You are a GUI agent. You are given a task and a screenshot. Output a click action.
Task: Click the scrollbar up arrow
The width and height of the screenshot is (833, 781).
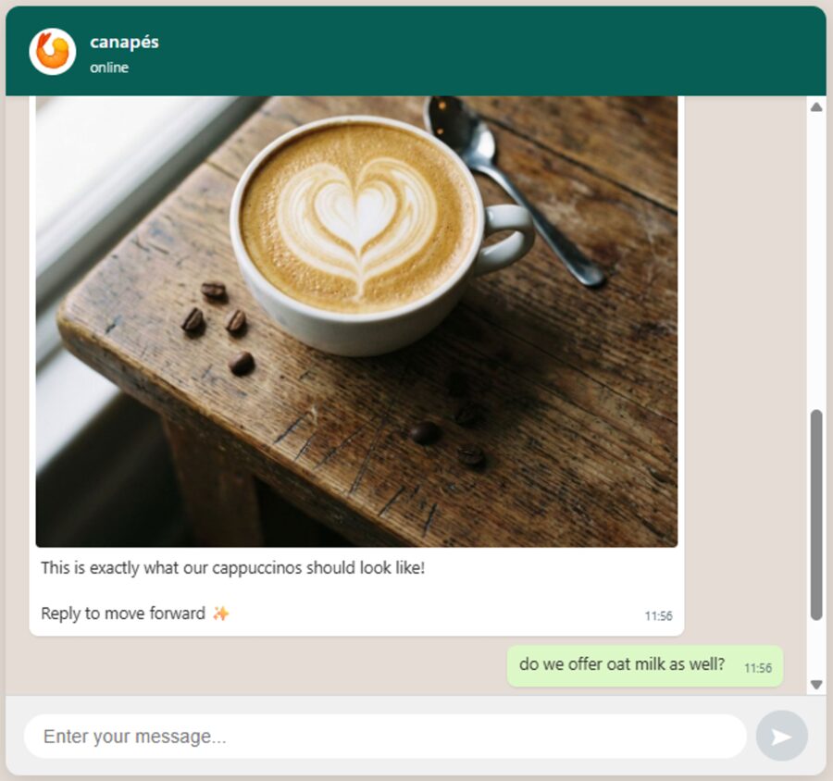(x=816, y=106)
